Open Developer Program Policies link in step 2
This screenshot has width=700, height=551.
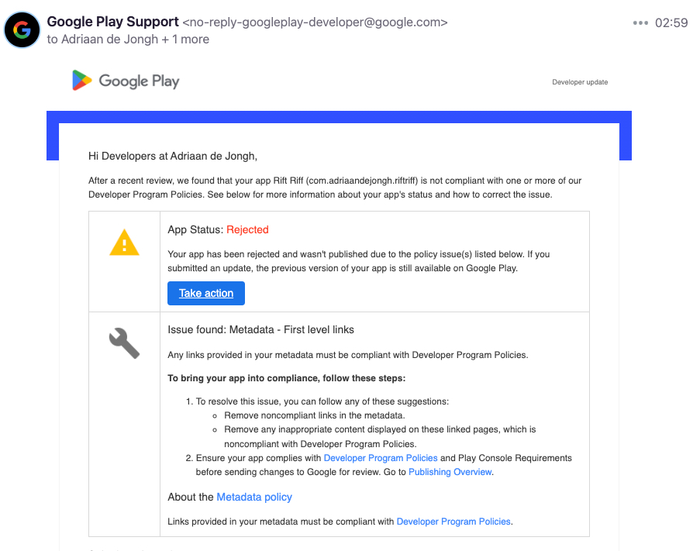pyautogui.click(x=380, y=458)
